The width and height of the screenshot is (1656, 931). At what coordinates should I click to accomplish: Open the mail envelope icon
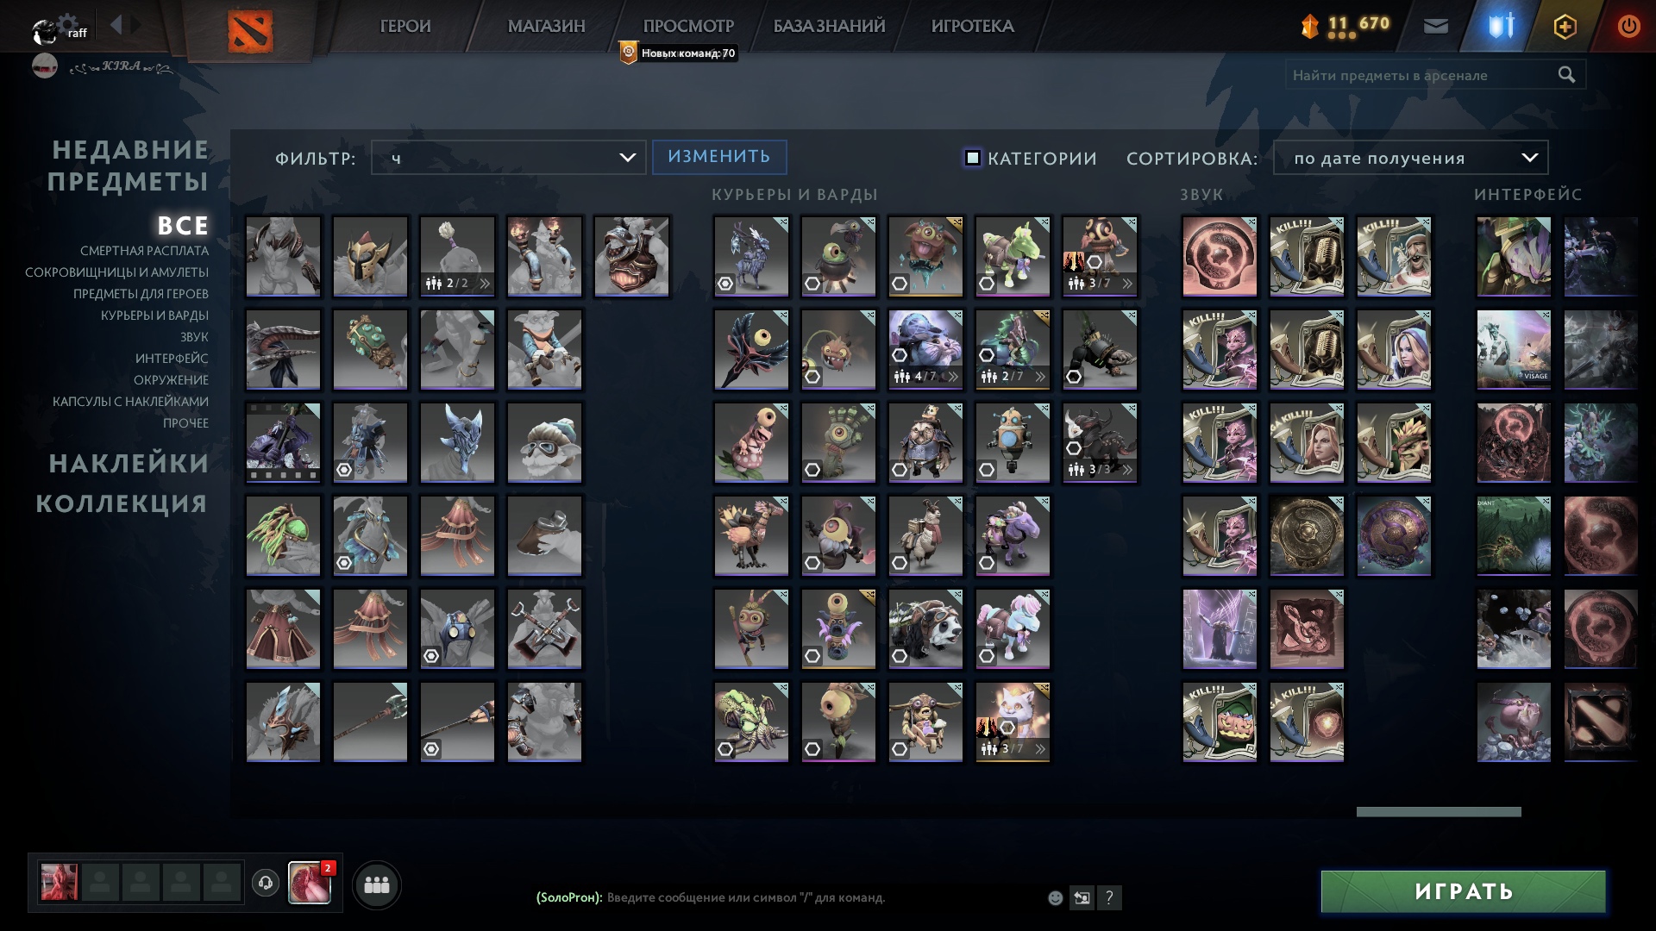[x=1435, y=27]
